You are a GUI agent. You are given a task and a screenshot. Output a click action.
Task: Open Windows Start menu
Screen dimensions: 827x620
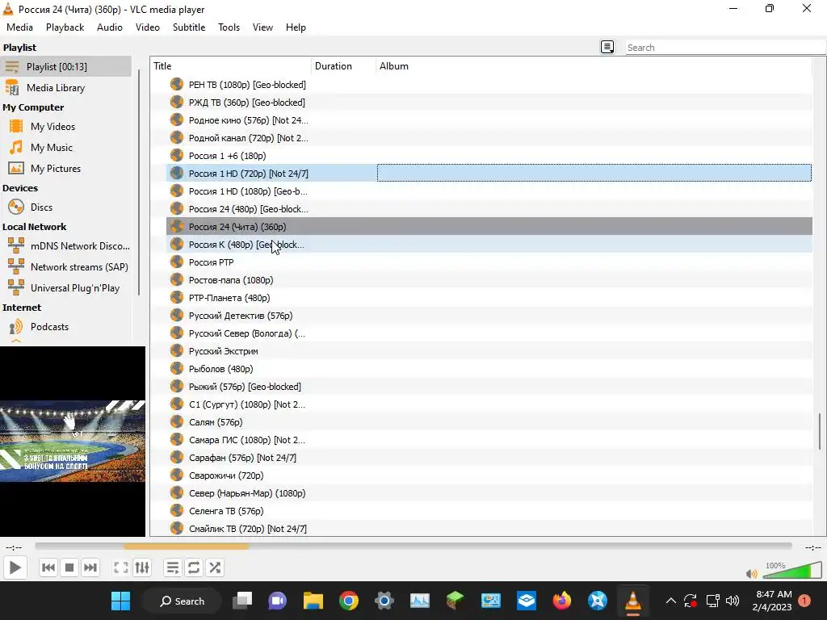pyautogui.click(x=121, y=601)
